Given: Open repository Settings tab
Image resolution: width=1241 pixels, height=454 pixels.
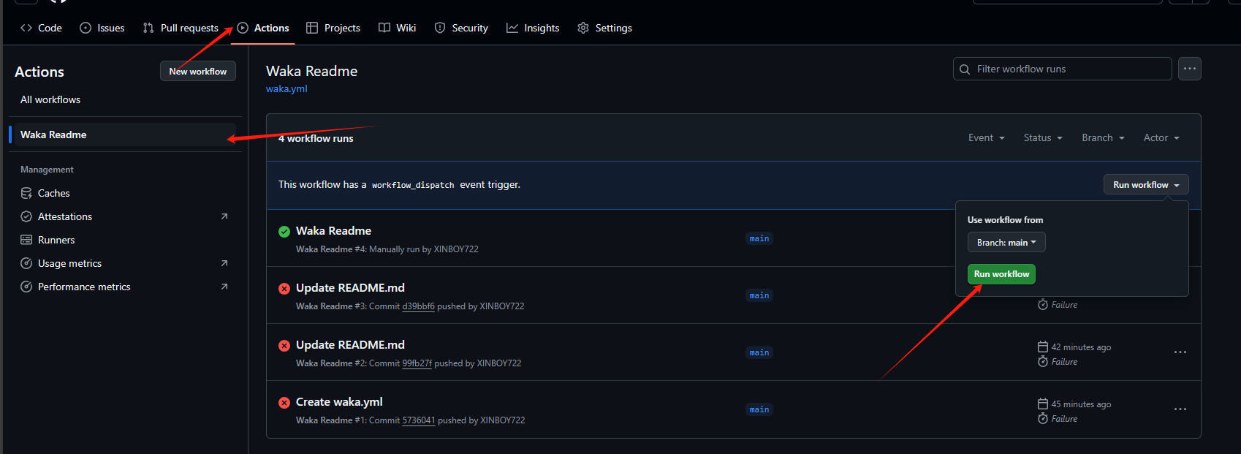Looking at the screenshot, I should (x=604, y=28).
